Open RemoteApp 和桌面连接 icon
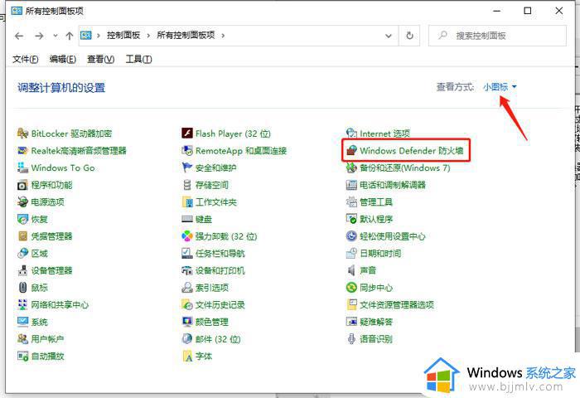Viewport: 580px width, 398px height. (x=187, y=151)
